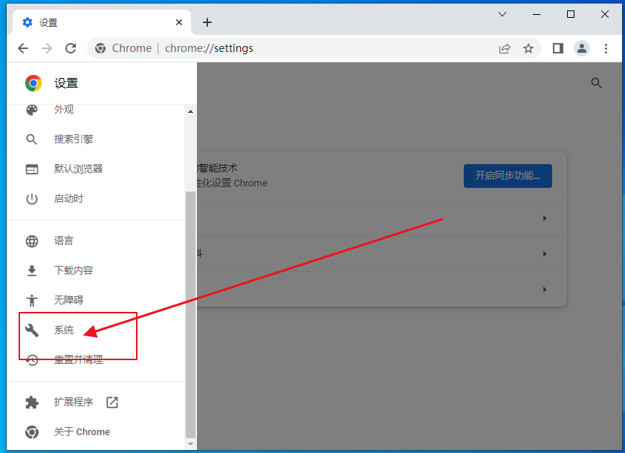Expand the third row arrow in the card
The width and height of the screenshot is (625, 453).
(545, 290)
